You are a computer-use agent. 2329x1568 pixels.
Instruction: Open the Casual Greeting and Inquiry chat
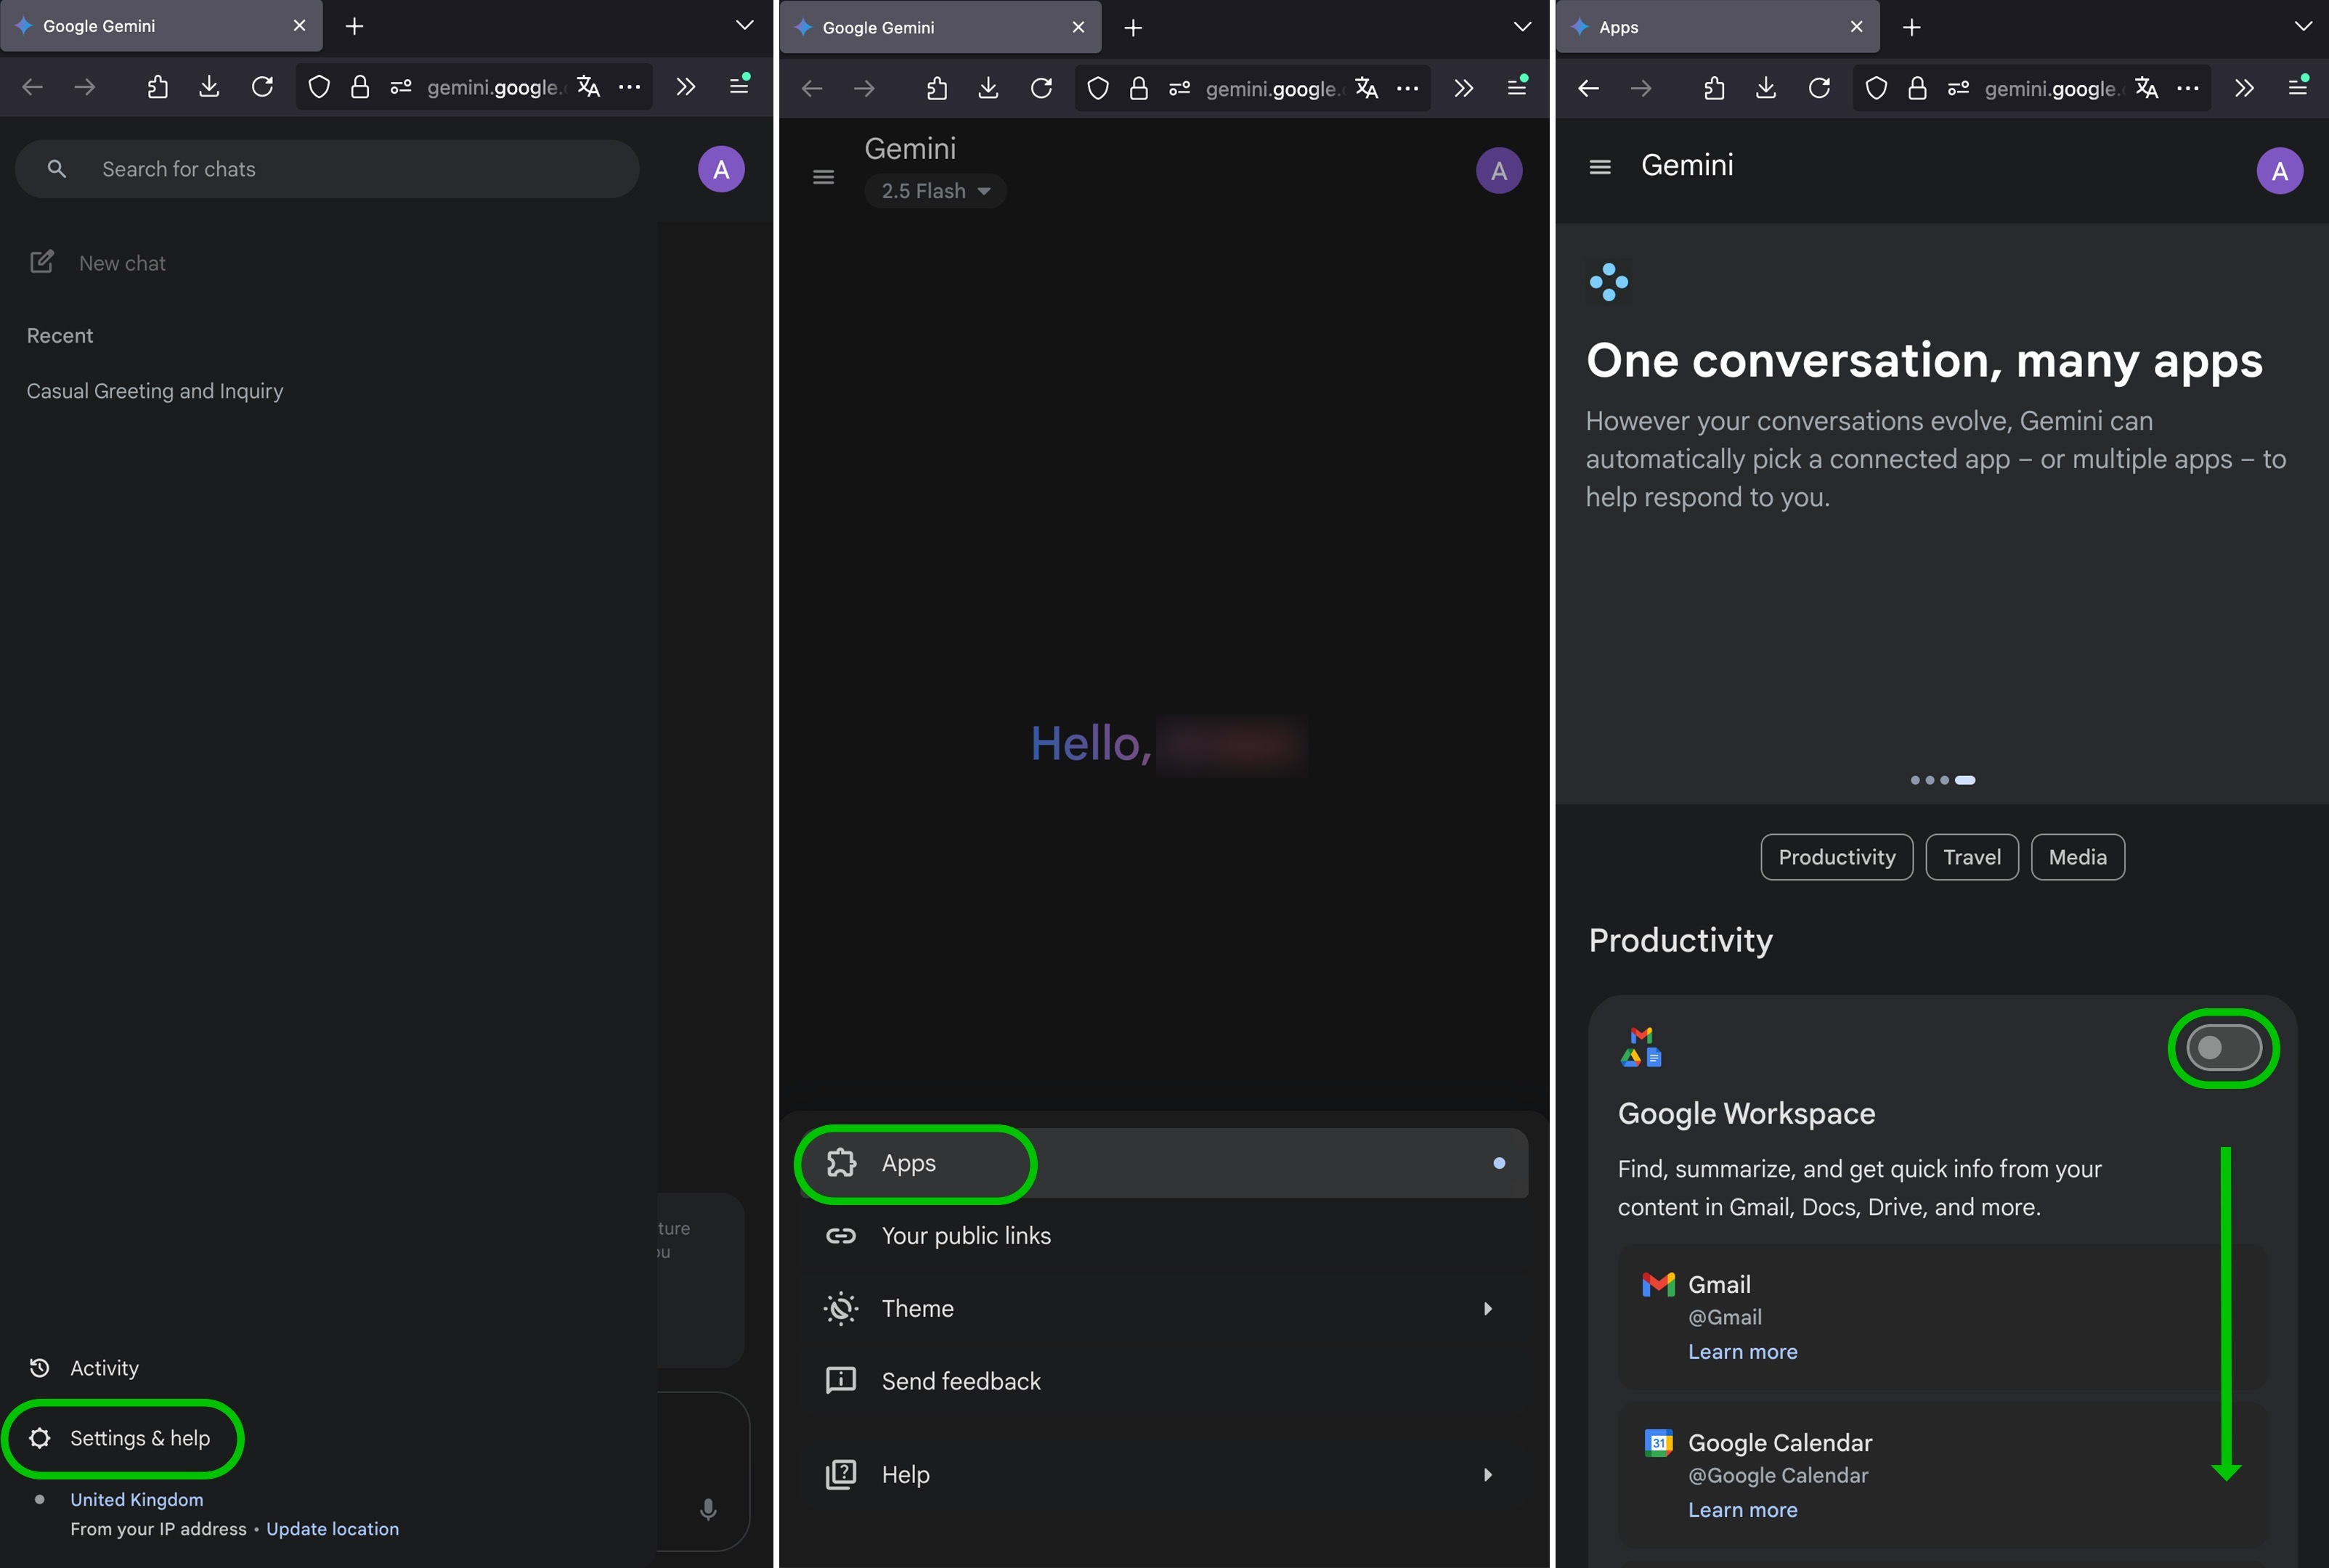[155, 391]
